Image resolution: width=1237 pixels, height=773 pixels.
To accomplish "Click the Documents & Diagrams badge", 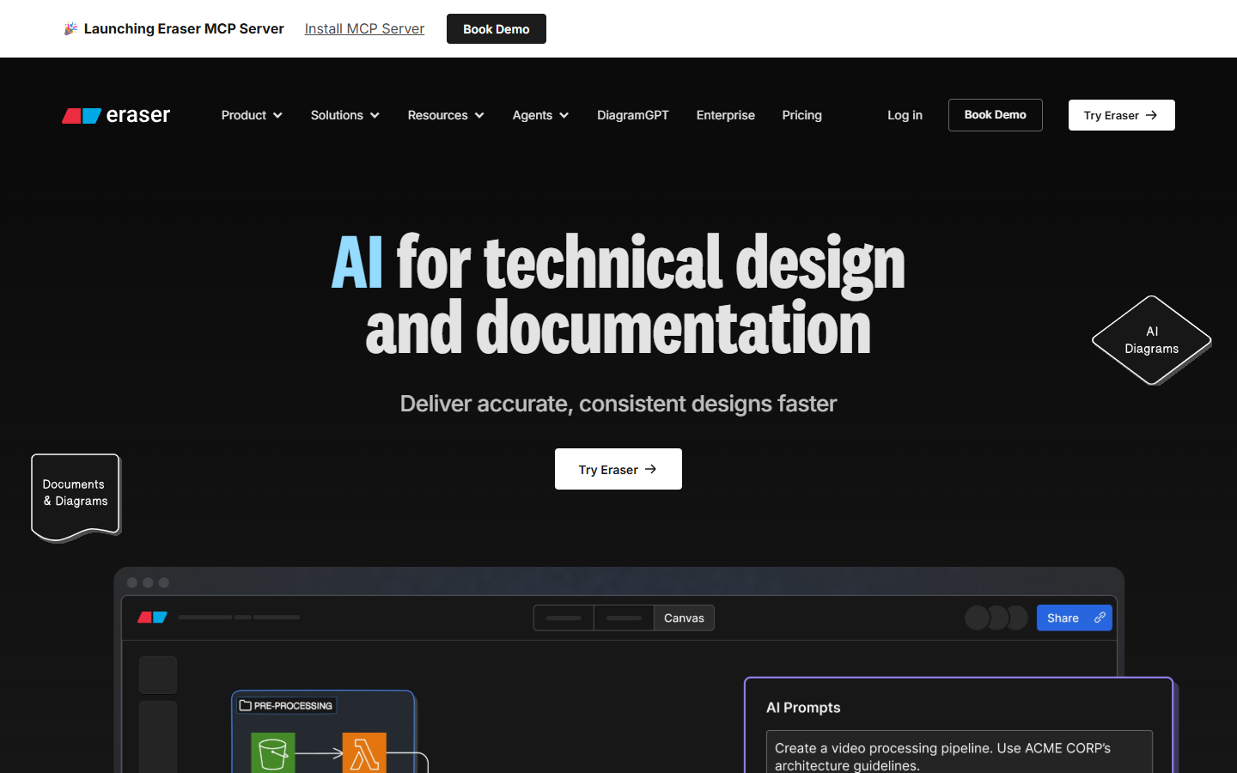I will click(x=76, y=497).
